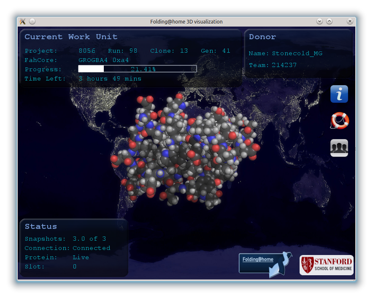
Task: Open the blue info icon
Action: pos(339,94)
